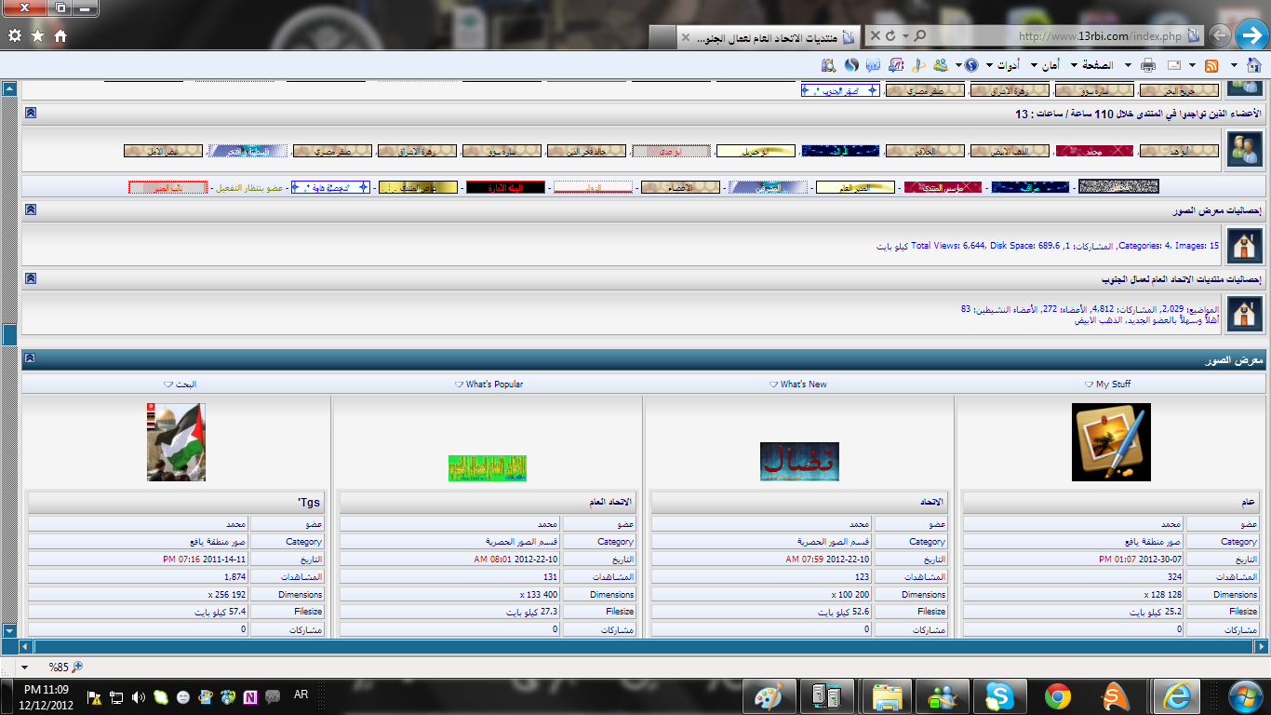Open the Palestinian flag gallery thumbnail
This screenshot has width=1271, height=715.
pyautogui.click(x=176, y=442)
